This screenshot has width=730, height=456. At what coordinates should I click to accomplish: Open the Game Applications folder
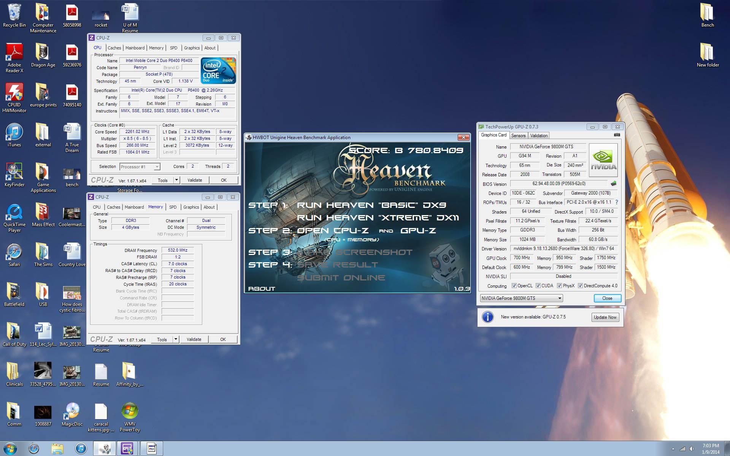[43, 178]
